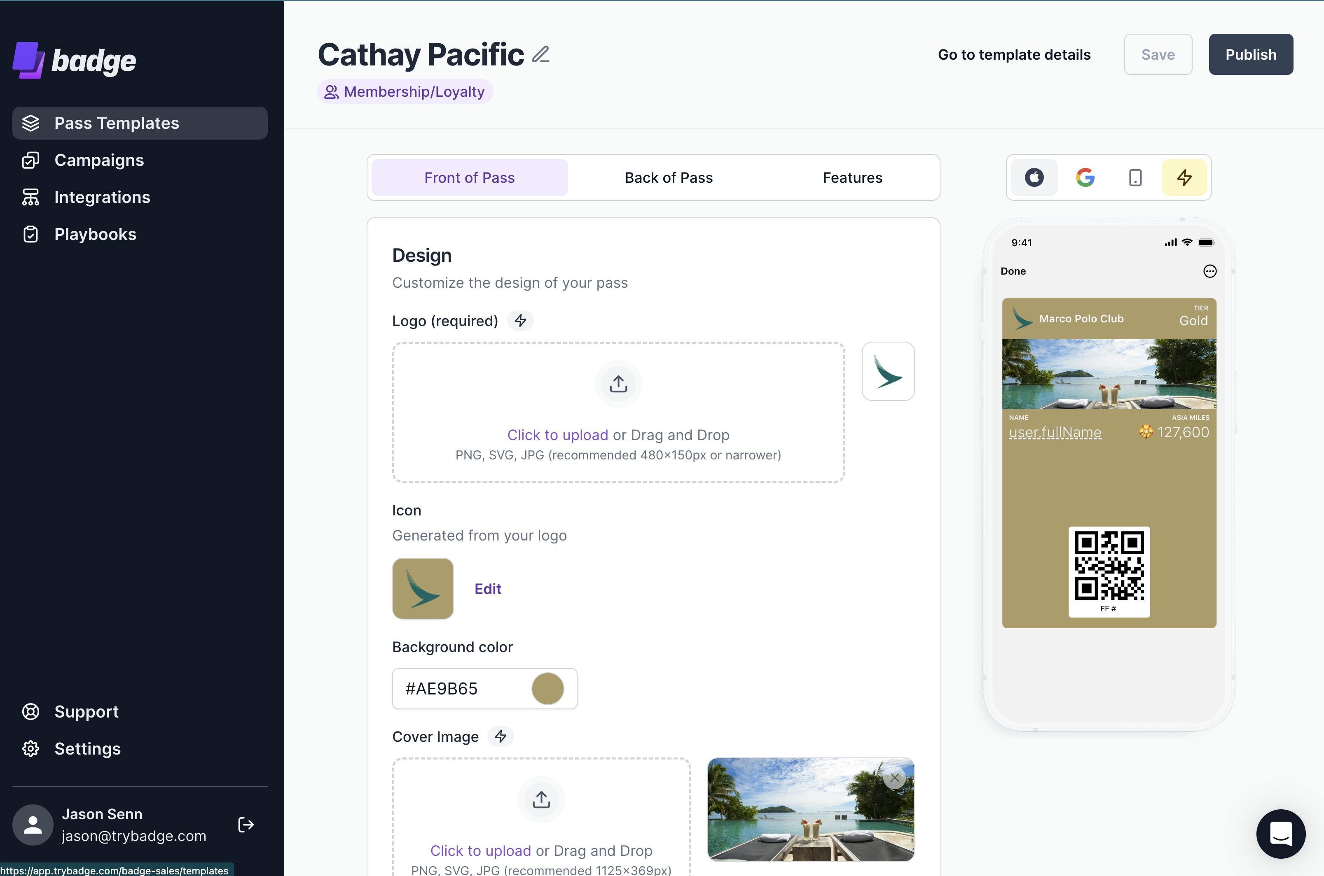Click the generated gold icon thumbnail
The width and height of the screenshot is (1324, 876).
[423, 588]
